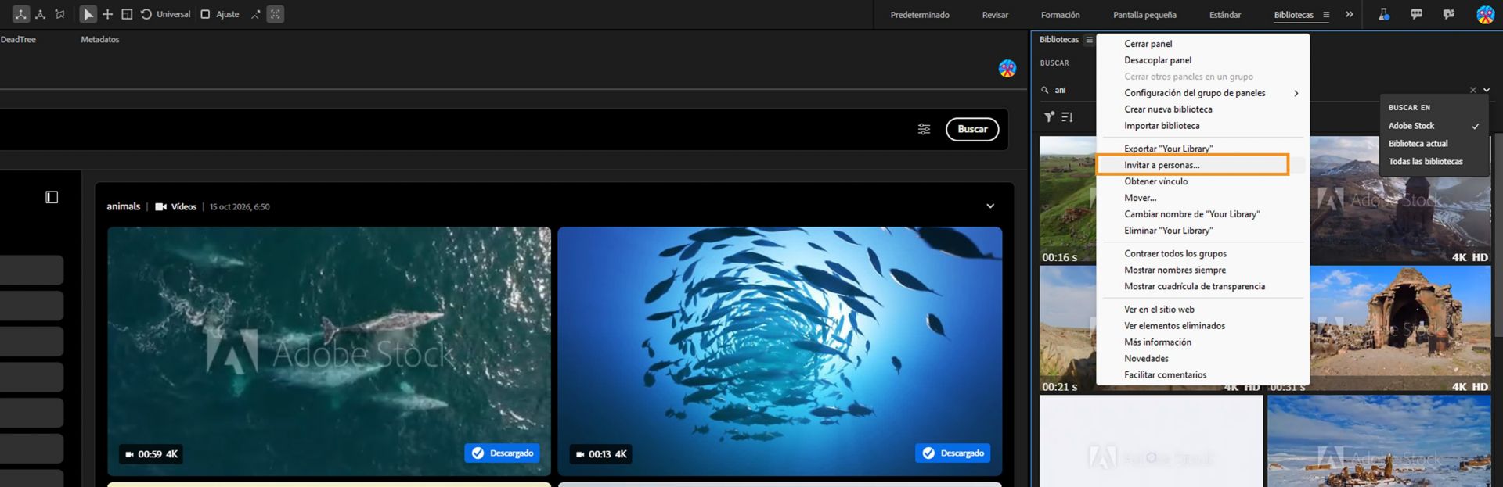
Task: Select Adobe Stock under Buscar en
Action: click(1433, 126)
